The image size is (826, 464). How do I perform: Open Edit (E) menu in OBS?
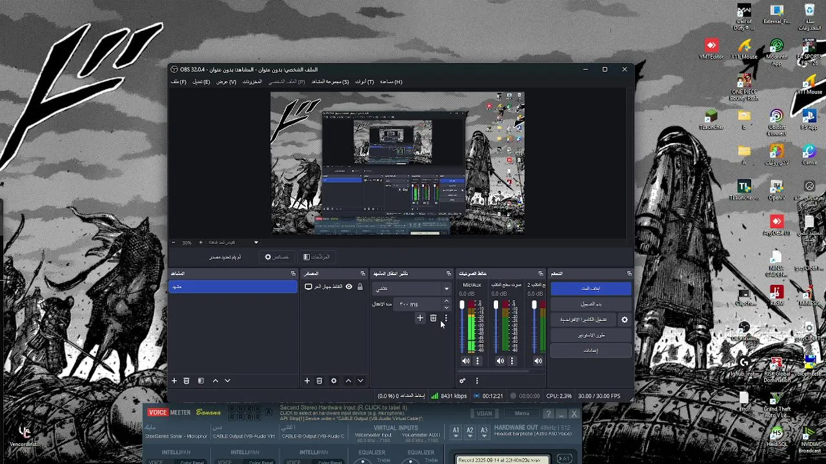pyautogui.click(x=201, y=82)
